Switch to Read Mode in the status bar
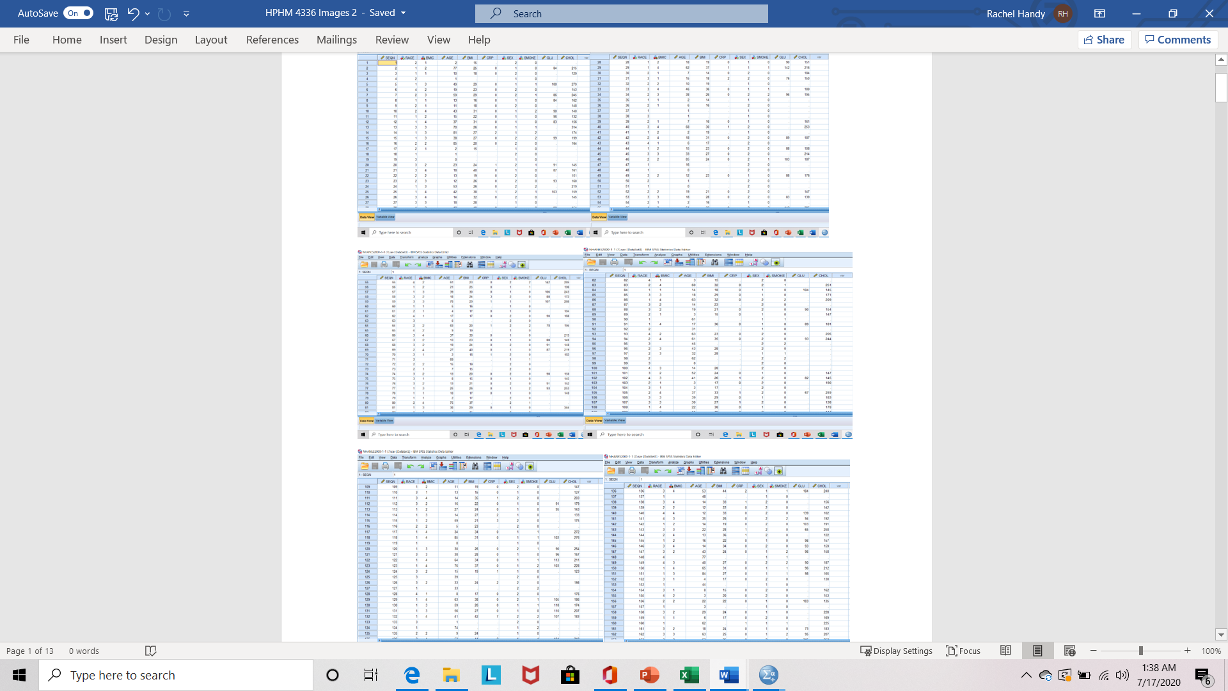This screenshot has height=691, width=1228. 1006,651
